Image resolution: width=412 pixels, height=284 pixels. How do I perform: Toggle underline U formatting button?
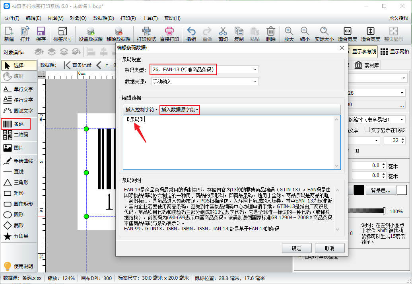click(x=358, y=151)
